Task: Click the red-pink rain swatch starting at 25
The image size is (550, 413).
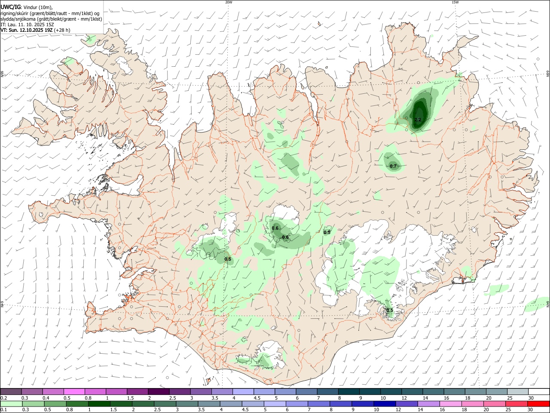Action: point(516,404)
